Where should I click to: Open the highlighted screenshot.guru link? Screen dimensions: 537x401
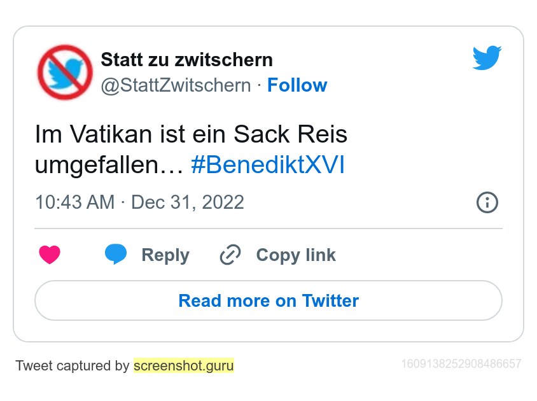point(184,366)
